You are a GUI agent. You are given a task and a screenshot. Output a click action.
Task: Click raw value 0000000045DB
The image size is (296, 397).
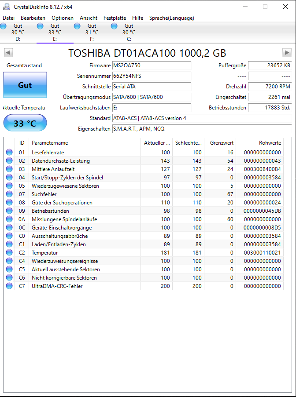[262, 211]
